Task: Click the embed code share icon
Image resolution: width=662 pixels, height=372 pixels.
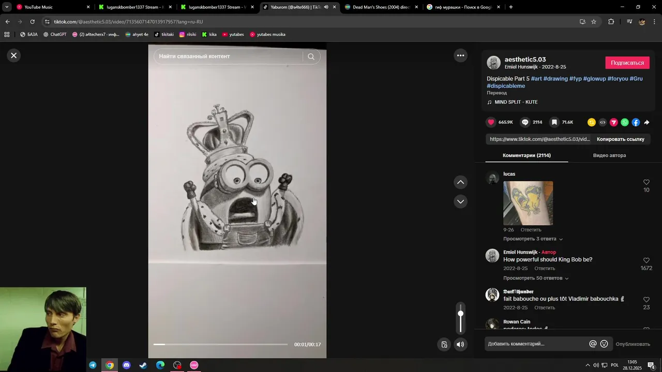Action: coord(603,122)
